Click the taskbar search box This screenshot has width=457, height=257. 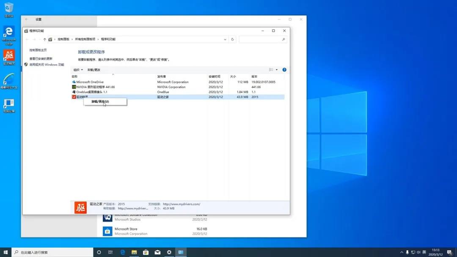(52, 252)
